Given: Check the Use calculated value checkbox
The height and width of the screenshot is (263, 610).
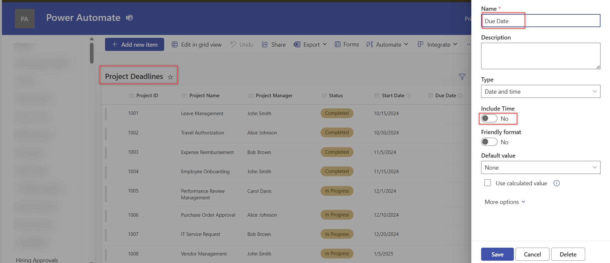Looking at the screenshot, I should (488, 183).
